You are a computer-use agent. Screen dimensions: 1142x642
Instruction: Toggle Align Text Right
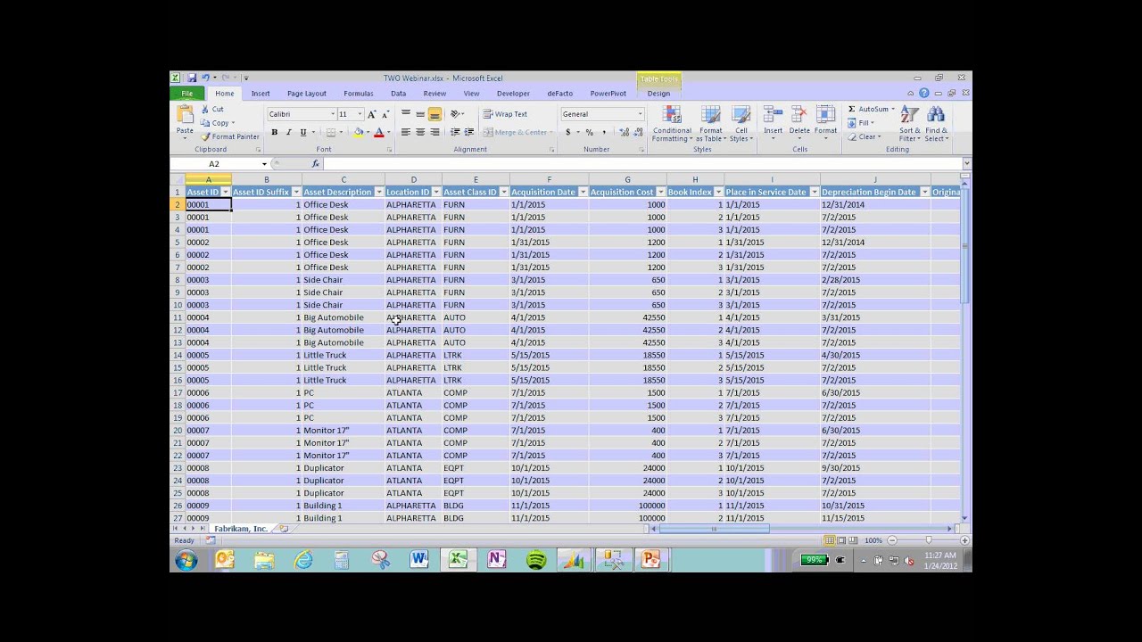tap(434, 132)
